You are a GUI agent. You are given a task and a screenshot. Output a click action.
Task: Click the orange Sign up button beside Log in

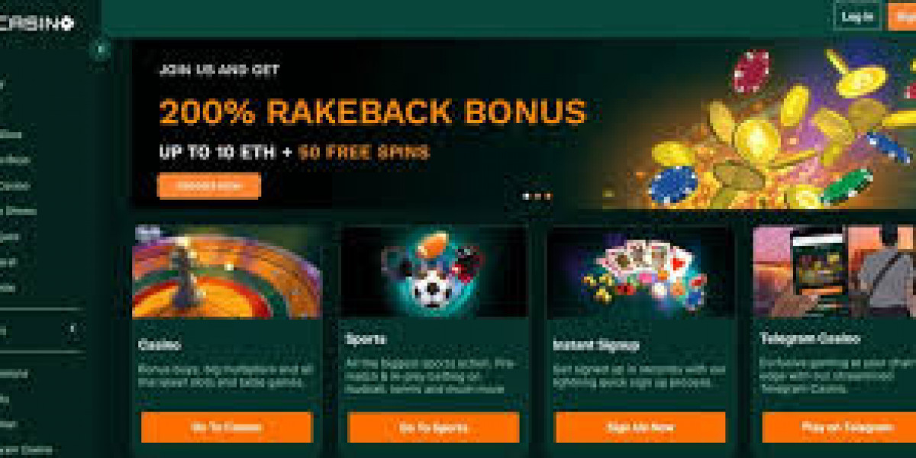click(x=902, y=17)
